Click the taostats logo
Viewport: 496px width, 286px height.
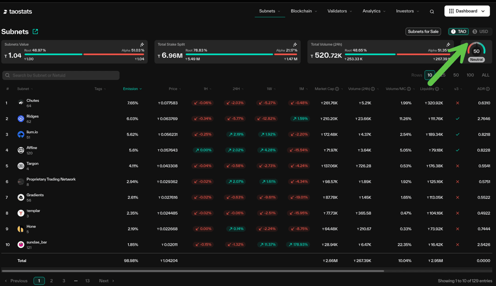tap(18, 11)
